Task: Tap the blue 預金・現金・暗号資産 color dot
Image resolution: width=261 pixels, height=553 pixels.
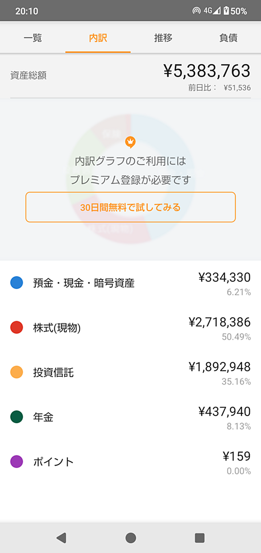Action: pyautogui.click(x=16, y=283)
